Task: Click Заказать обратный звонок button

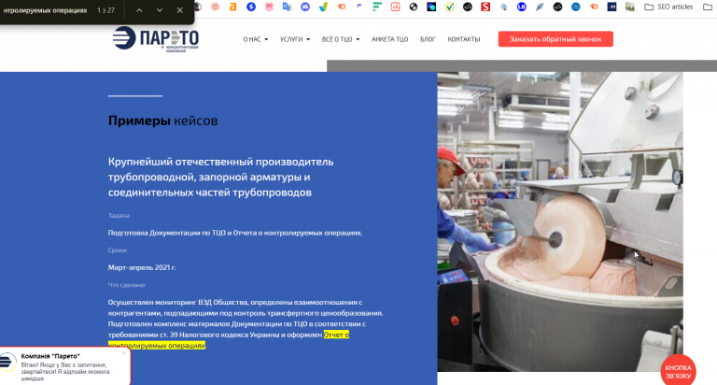Action: 555,39
